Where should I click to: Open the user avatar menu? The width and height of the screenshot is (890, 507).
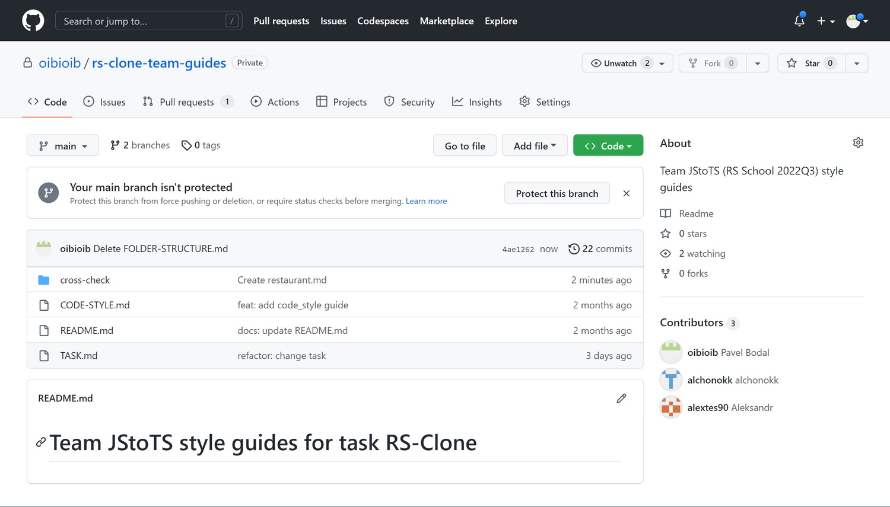tap(857, 21)
